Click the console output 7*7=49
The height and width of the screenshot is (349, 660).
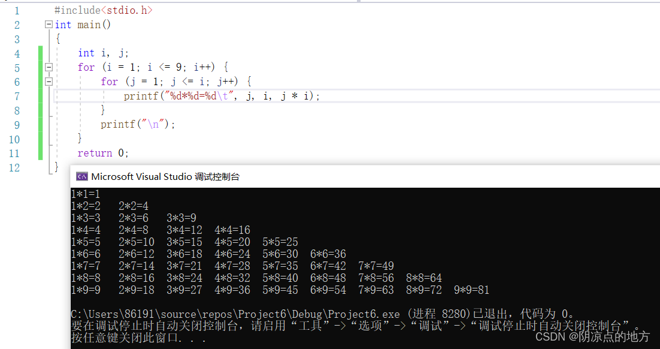(376, 266)
